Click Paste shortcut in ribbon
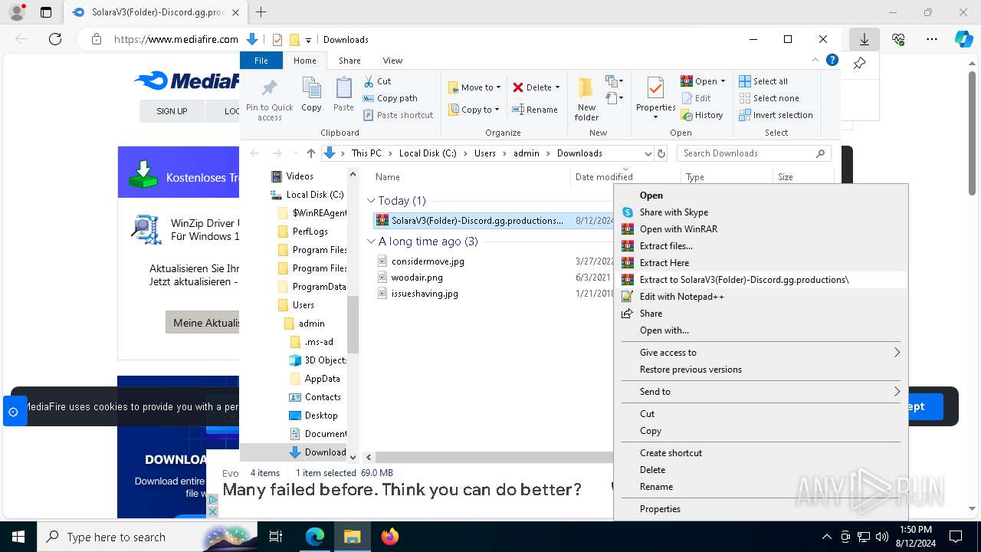981x552 pixels. click(x=398, y=115)
